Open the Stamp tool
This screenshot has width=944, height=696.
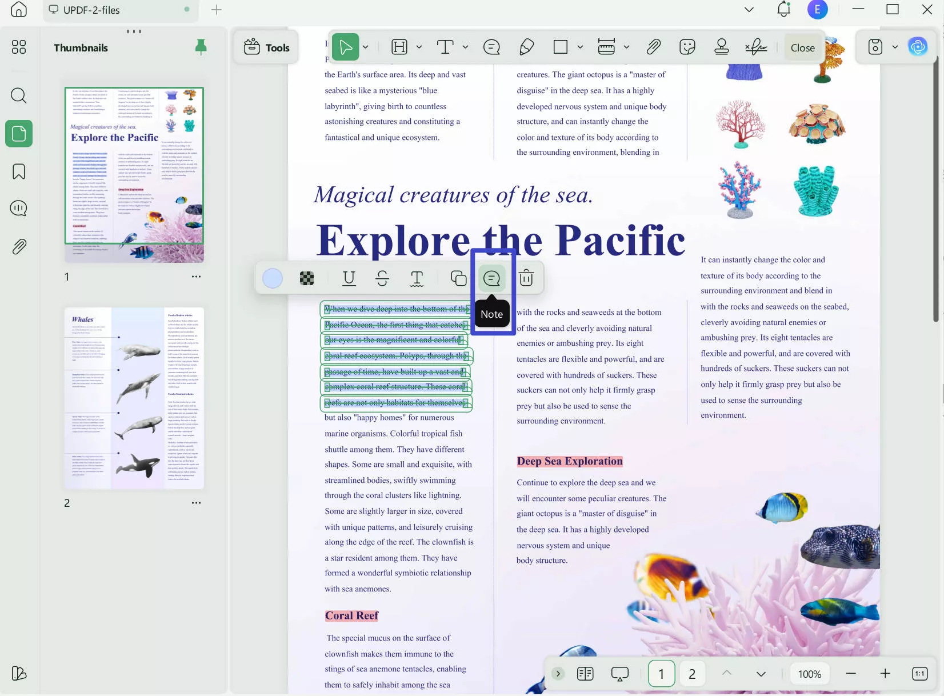pyautogui.click(x=721, y=47)
